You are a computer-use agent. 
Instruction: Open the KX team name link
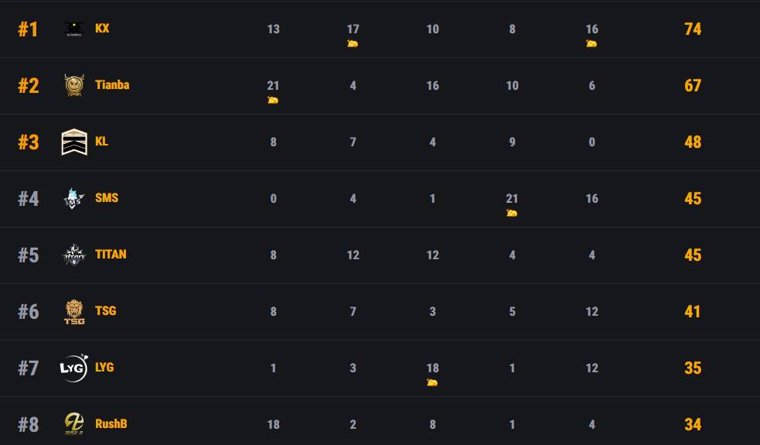tap(102, 28)
